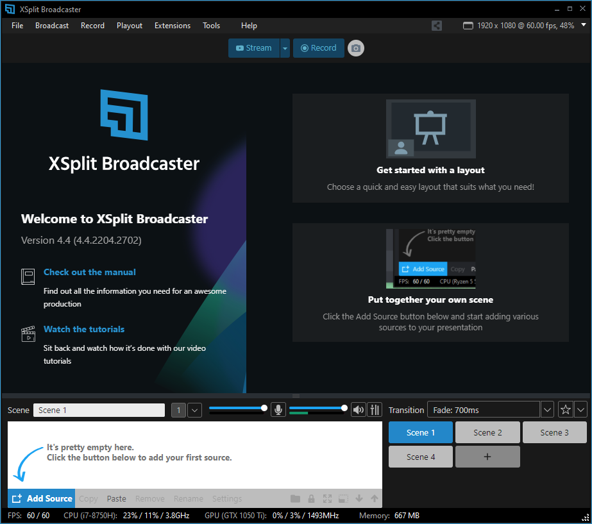Move source up arrow icon

[x=375, y=499]
